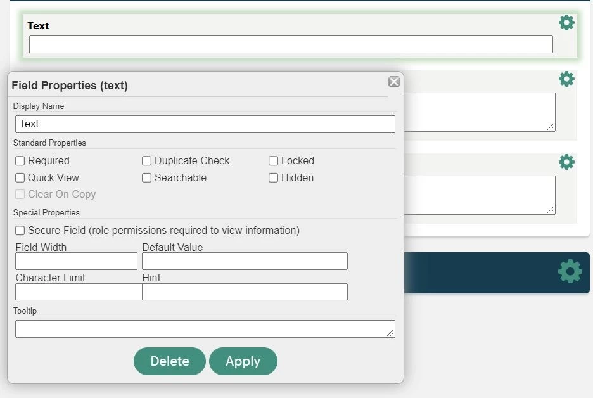Click the bold 'Text' form field label
This screenshot has width=593, height=398.
click(38, 26)
